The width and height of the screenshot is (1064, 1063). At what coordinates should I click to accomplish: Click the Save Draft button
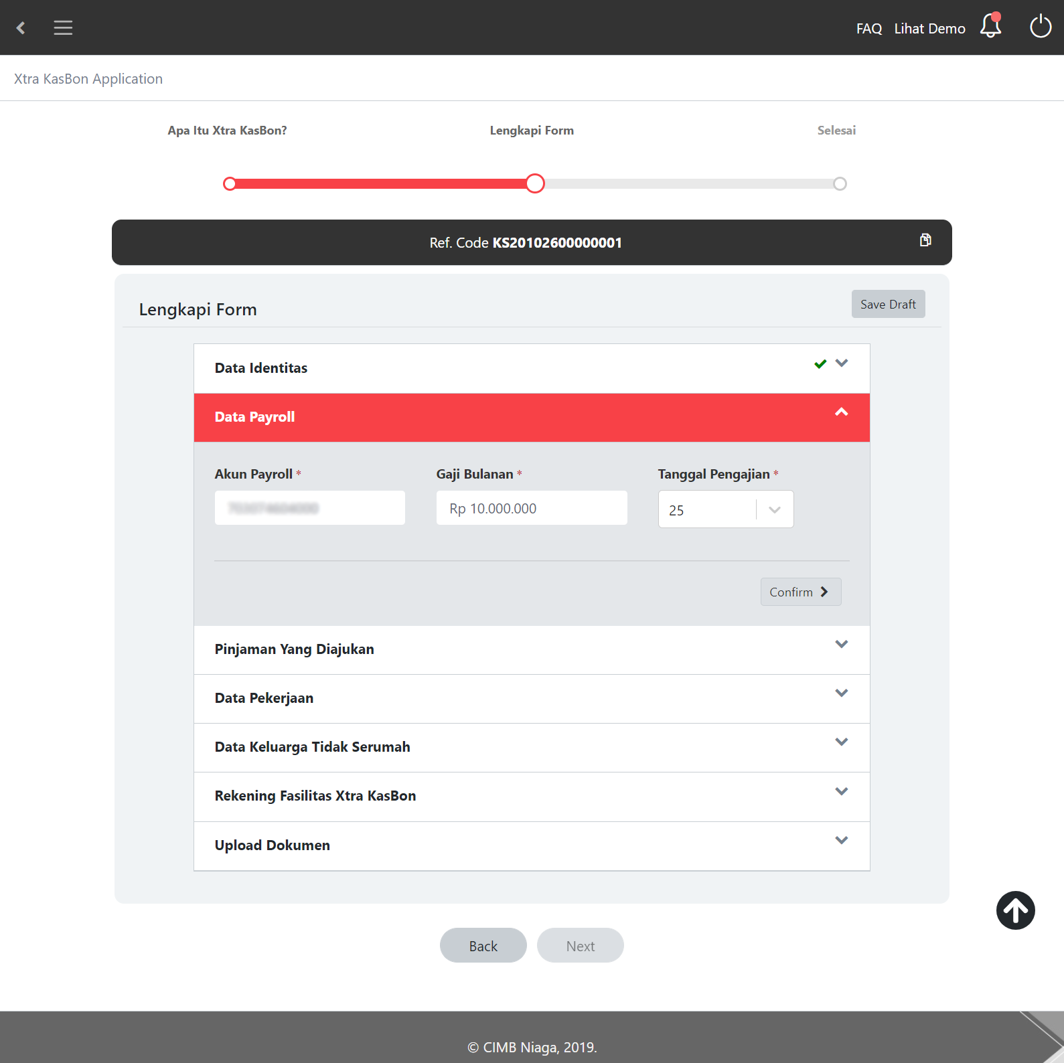[888, 304]
